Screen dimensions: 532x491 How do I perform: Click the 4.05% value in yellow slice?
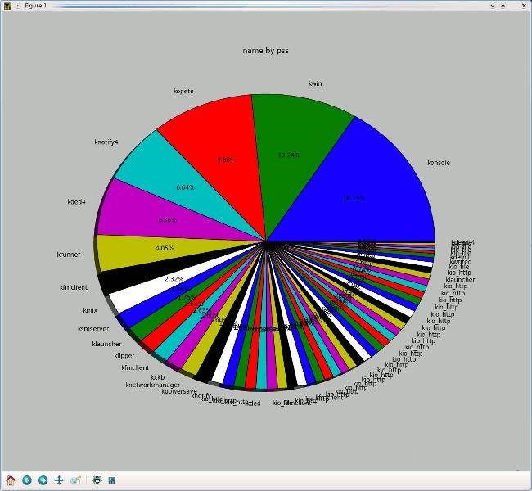[165, 249]
